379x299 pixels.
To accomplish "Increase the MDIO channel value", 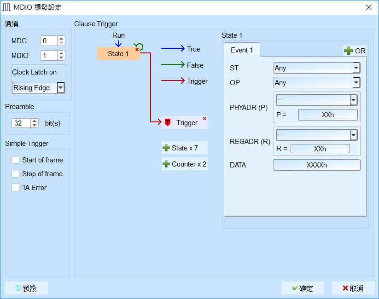I will pyautogui.click(x=61, y=53).
